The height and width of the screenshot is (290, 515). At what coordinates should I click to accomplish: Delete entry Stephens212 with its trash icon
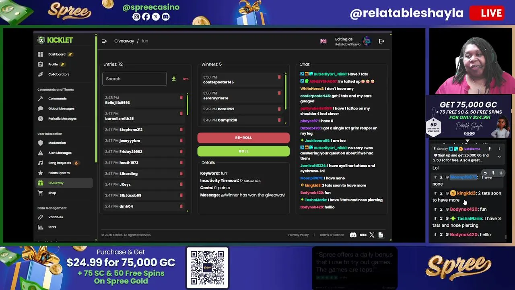[181, 130]
